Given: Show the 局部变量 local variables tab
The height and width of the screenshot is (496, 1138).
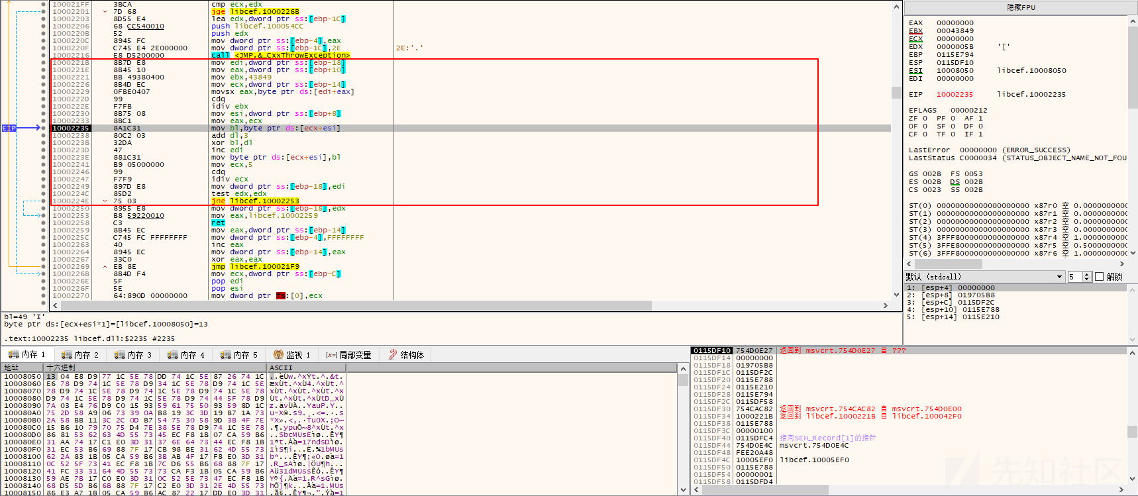Looking at the screenshot, I should (x=348, y=355).
